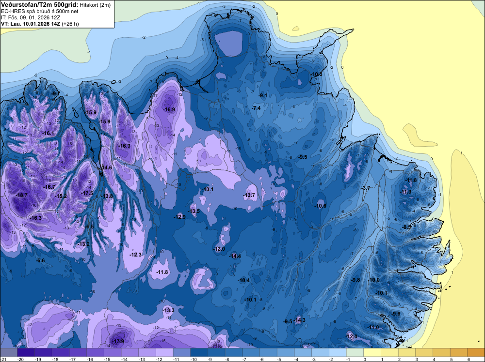Click the -9.7 temperature label
Viewport: 485px width, 362px height.
(x=56, y=93)
